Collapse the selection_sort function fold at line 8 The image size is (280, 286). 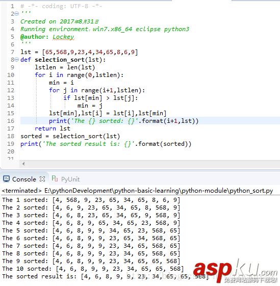point(17,60)
